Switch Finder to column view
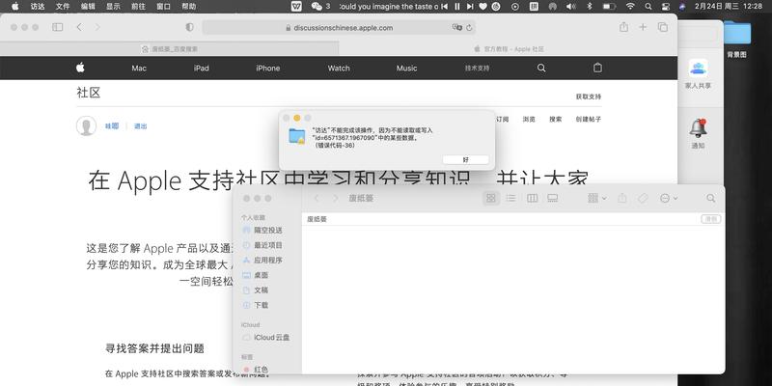772x386 pixels. pos(533,199)
